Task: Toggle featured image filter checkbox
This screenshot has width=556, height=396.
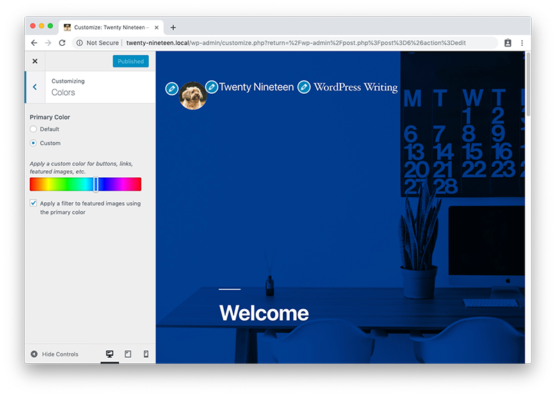Action: (x=33, y=203)
